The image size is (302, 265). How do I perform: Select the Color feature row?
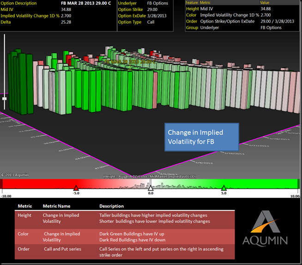(x=242, y=15)
